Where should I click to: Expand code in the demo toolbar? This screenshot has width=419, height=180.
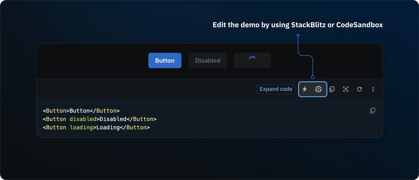[x=276, y=89]
